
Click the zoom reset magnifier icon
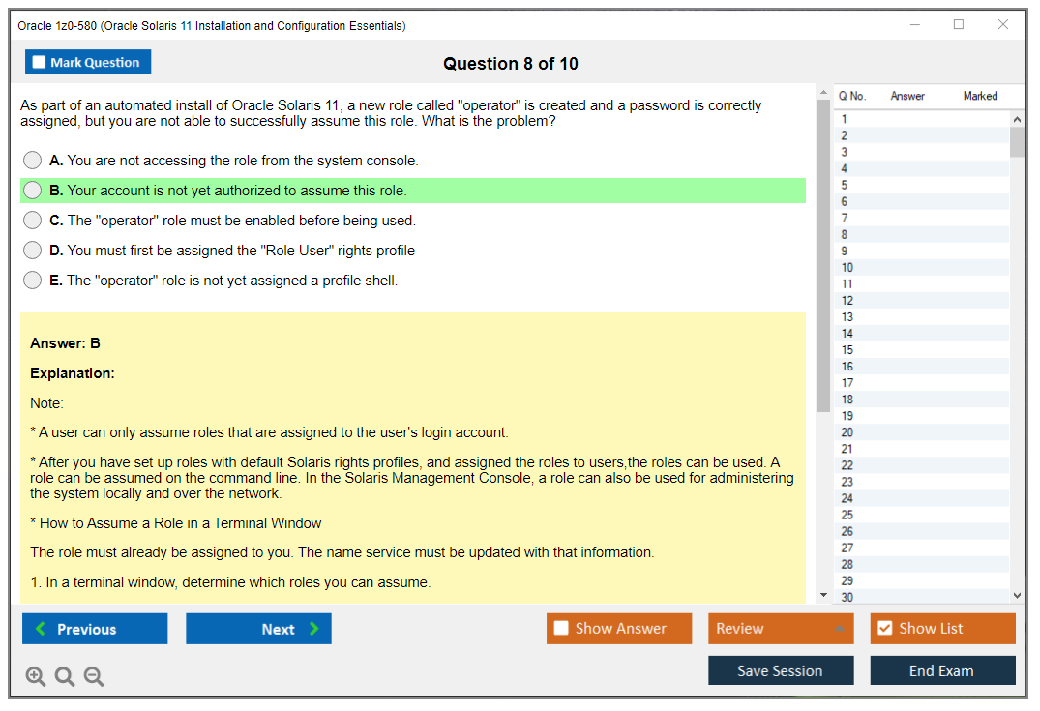(x=65, y=677)
